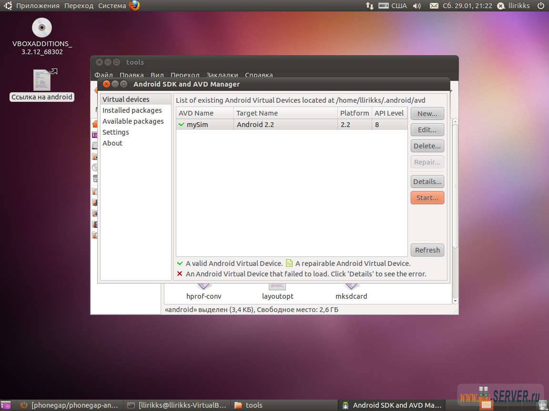Screen dimensions: 549x411
Task: Sort by the API Level column header
Action: pyautogui.click(x=389, y=113)
